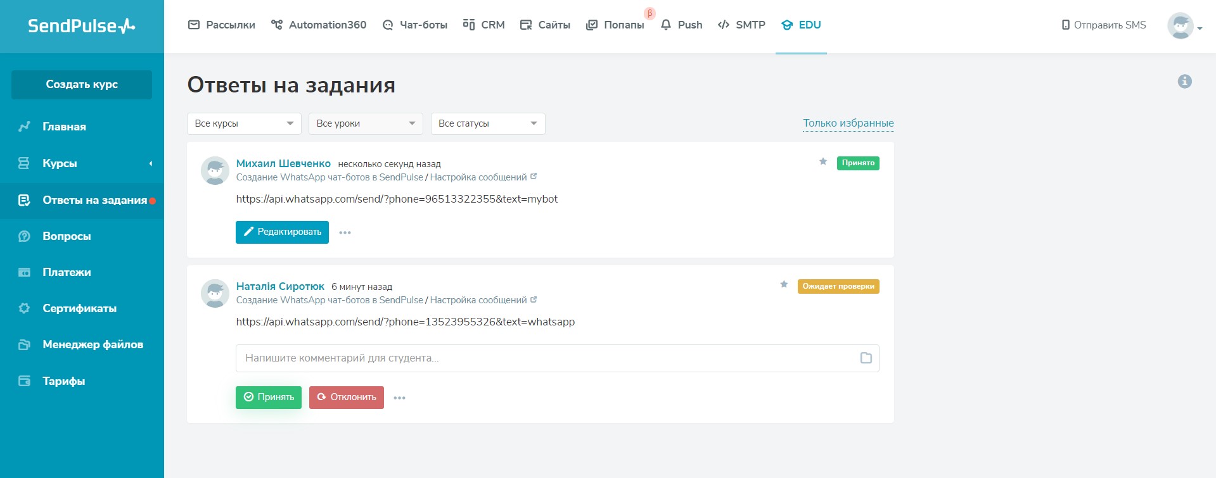Click the answer URL with text=mybot
1216x478 pixels.
tap(397, 199)
